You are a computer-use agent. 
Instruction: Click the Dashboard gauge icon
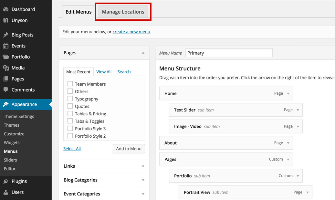tap(6, 9)
